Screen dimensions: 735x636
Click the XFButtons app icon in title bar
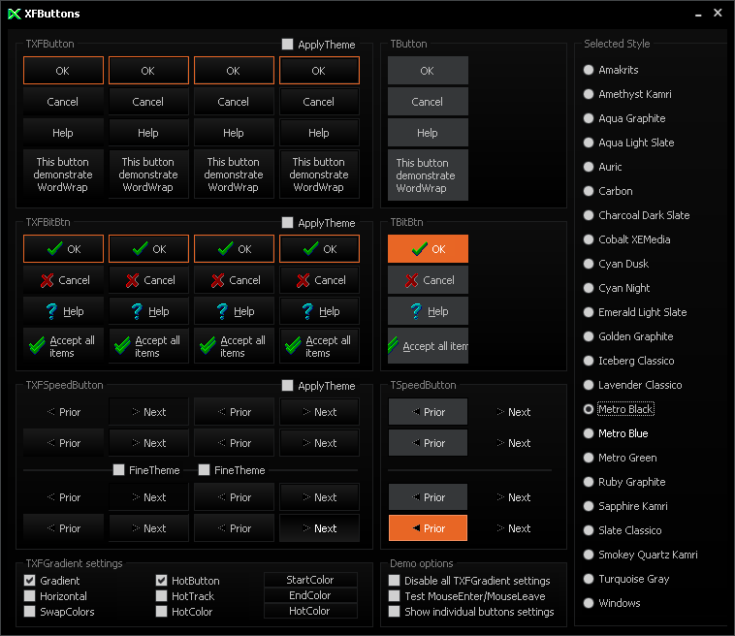[x=14, y=14]
